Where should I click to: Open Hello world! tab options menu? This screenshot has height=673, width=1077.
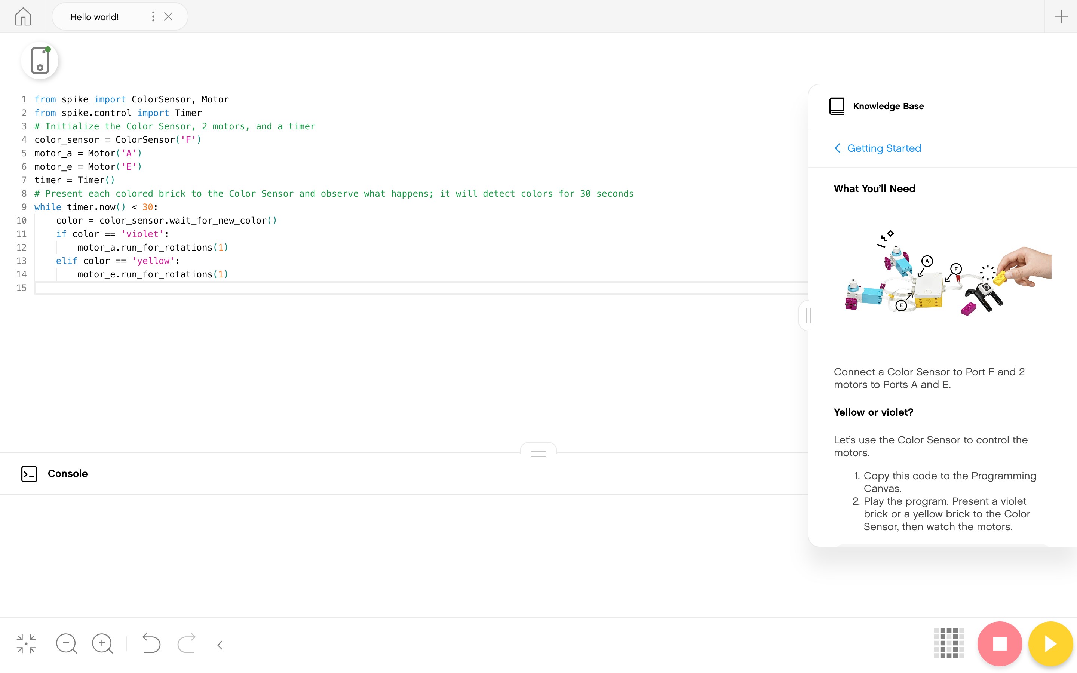coord(153,17)
